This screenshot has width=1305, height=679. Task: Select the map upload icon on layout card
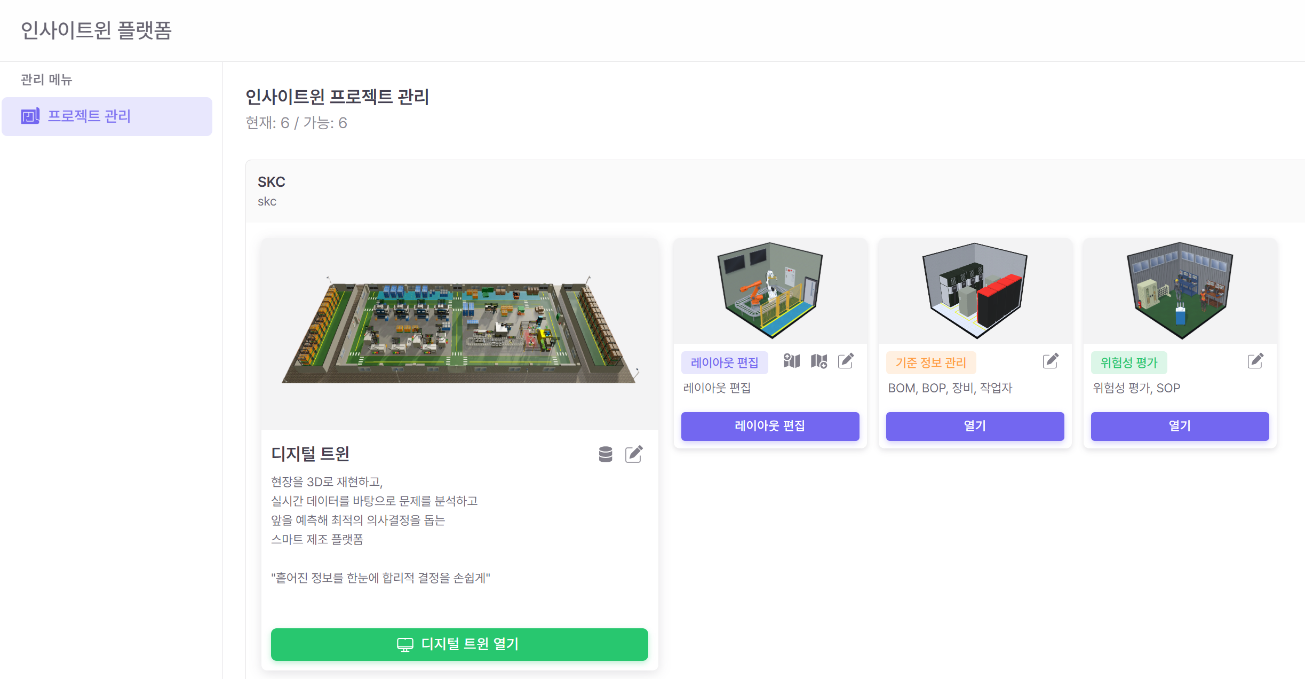tap(792, 361)
